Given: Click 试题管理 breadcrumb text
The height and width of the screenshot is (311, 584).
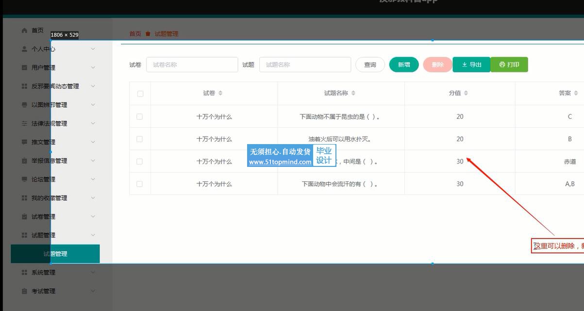Looking at the screenshot, I should (x=167, y=33).
